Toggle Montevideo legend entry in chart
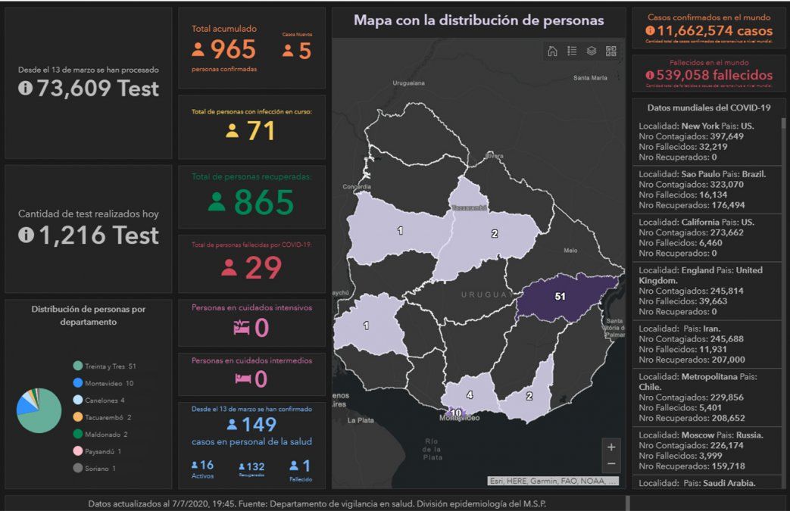This screenshot has width=790, height=511. click(105, 384)
